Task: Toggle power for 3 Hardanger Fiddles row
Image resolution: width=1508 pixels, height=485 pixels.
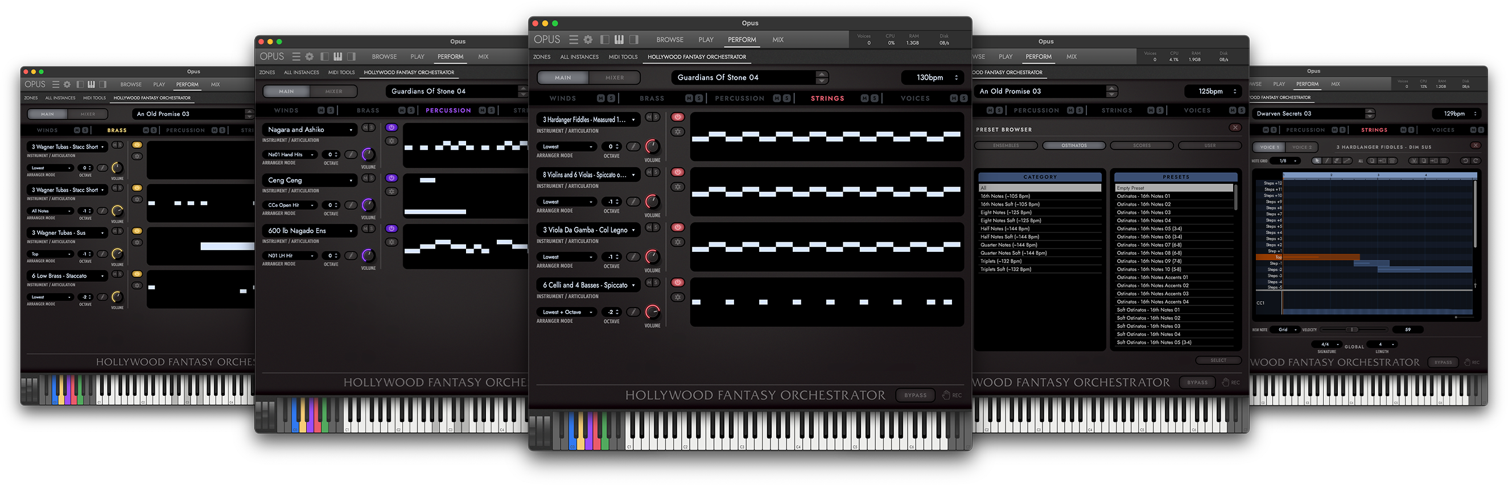Action: pos(677,117)
